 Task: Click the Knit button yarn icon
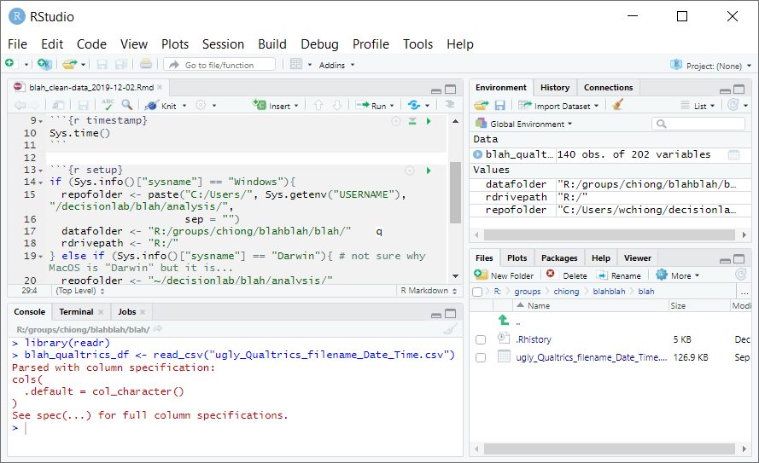[151, 106]
